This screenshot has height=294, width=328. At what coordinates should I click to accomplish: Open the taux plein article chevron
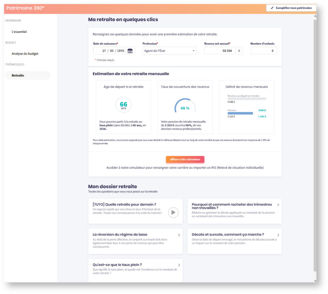point(179,265)
